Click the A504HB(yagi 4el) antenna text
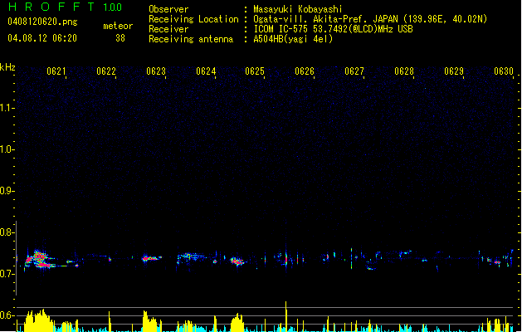The width and height of the screenshot is (522, 332). pos(293,39)
